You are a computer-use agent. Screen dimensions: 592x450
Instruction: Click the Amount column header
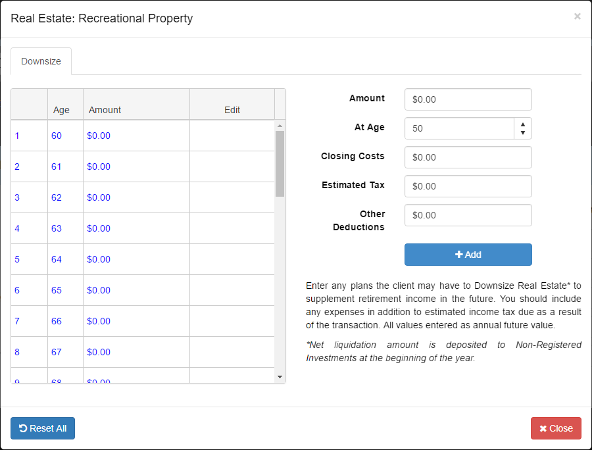[105, 110]
